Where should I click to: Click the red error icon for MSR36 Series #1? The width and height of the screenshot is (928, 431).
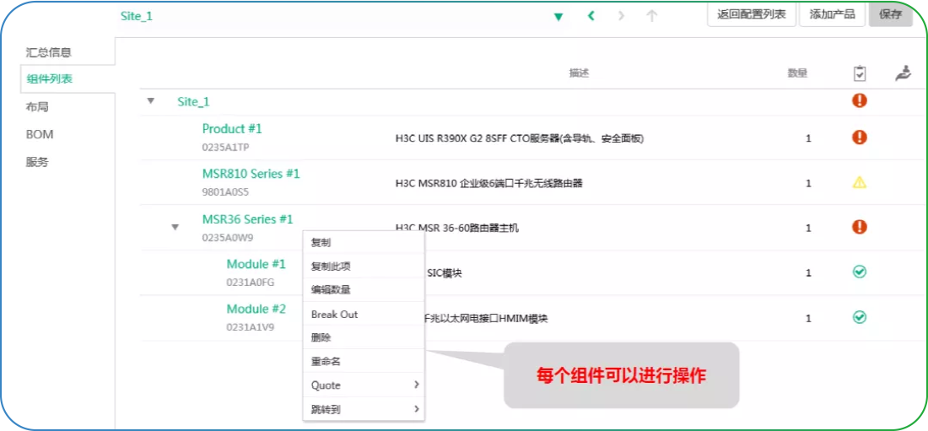click(x=860, y=227)
